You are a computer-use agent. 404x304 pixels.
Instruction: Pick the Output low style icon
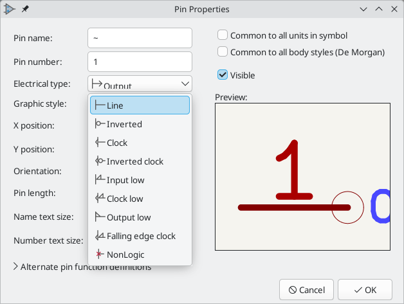[x=100, y=217]
